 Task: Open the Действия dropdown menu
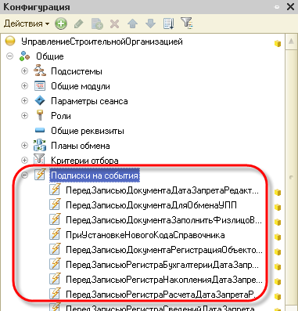point(27,24)
